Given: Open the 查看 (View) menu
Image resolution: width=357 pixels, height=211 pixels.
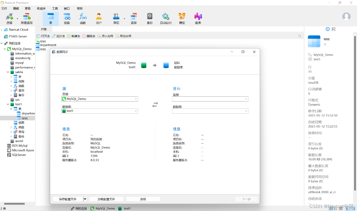Looking at the screenshot, I should click(28, 9).
